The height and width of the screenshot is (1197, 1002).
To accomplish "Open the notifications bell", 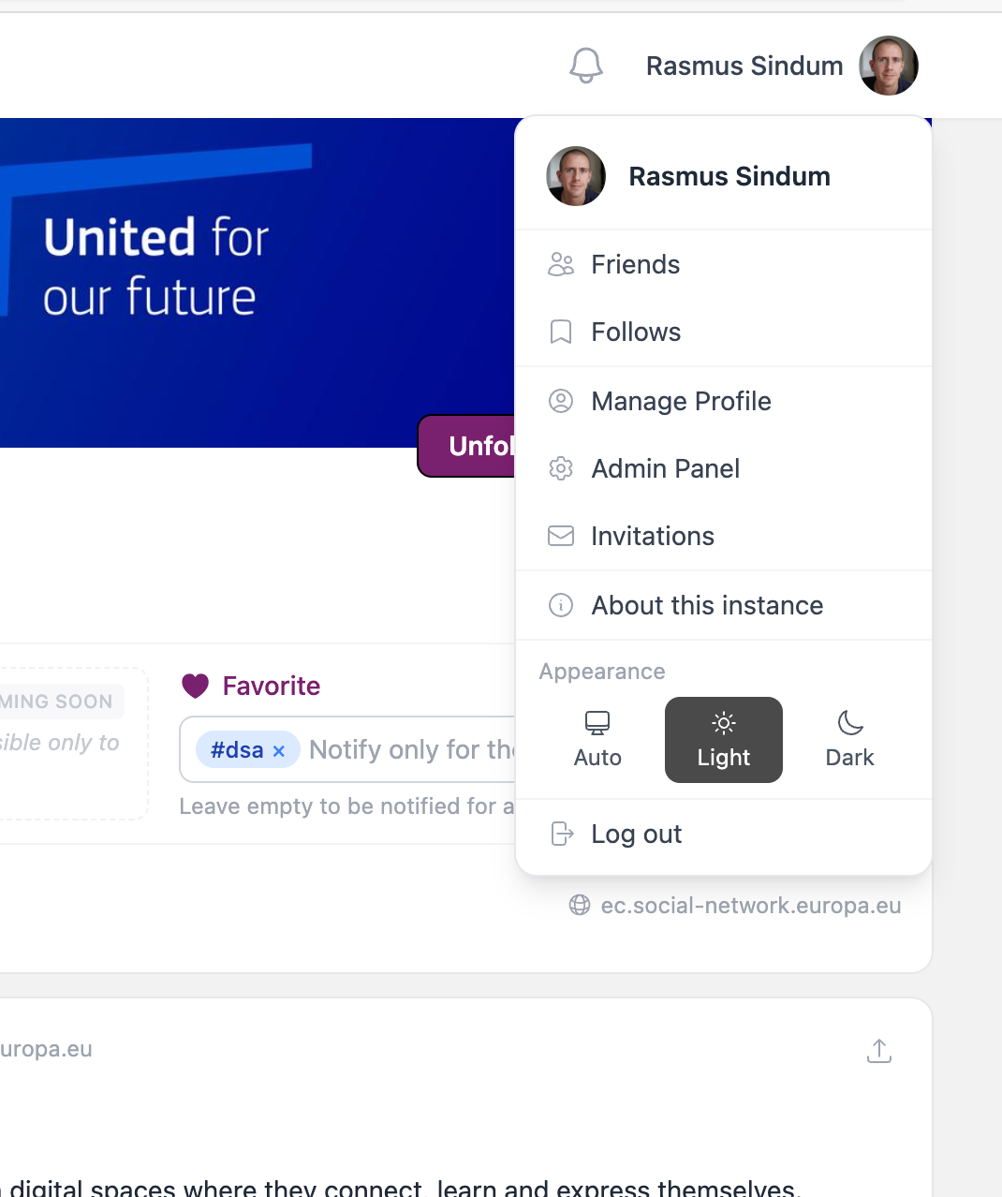I will coord(586,66).
